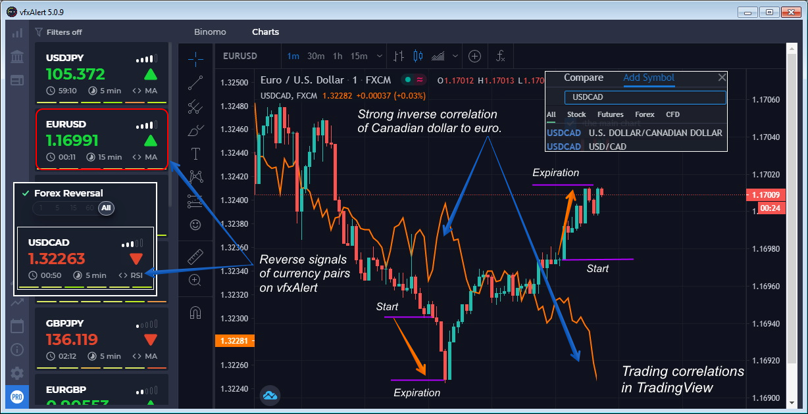
Task: Set chart interval to 15m
Action: tap(359, 56)
